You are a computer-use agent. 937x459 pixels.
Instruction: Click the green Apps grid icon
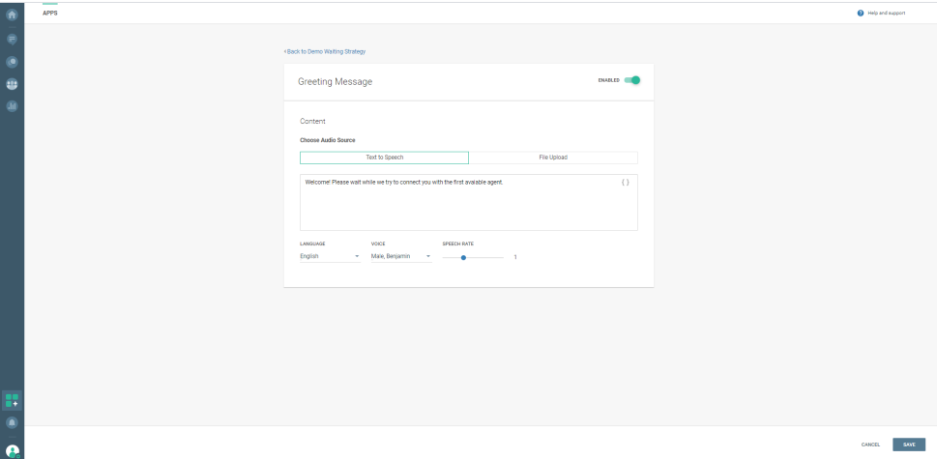[x=13, y=399]
